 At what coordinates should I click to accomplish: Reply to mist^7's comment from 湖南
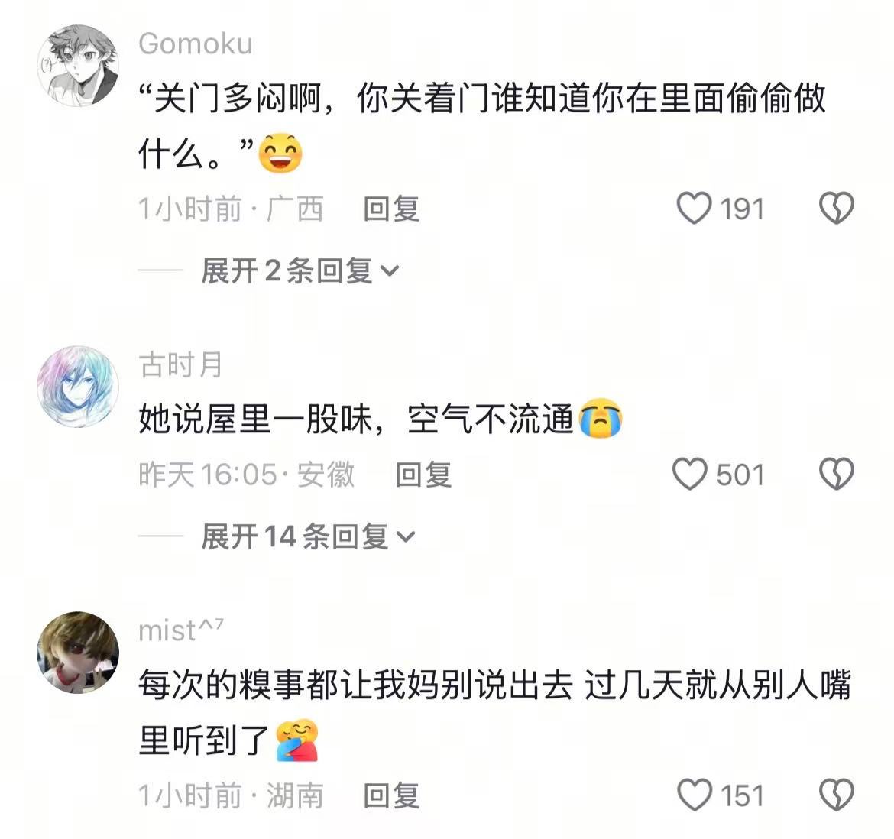click(x=392, y=795)
